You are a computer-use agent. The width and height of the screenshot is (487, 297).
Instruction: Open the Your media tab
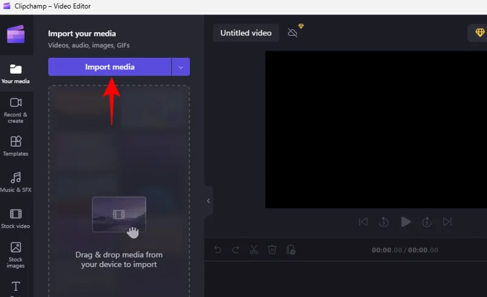coord(16,74)
